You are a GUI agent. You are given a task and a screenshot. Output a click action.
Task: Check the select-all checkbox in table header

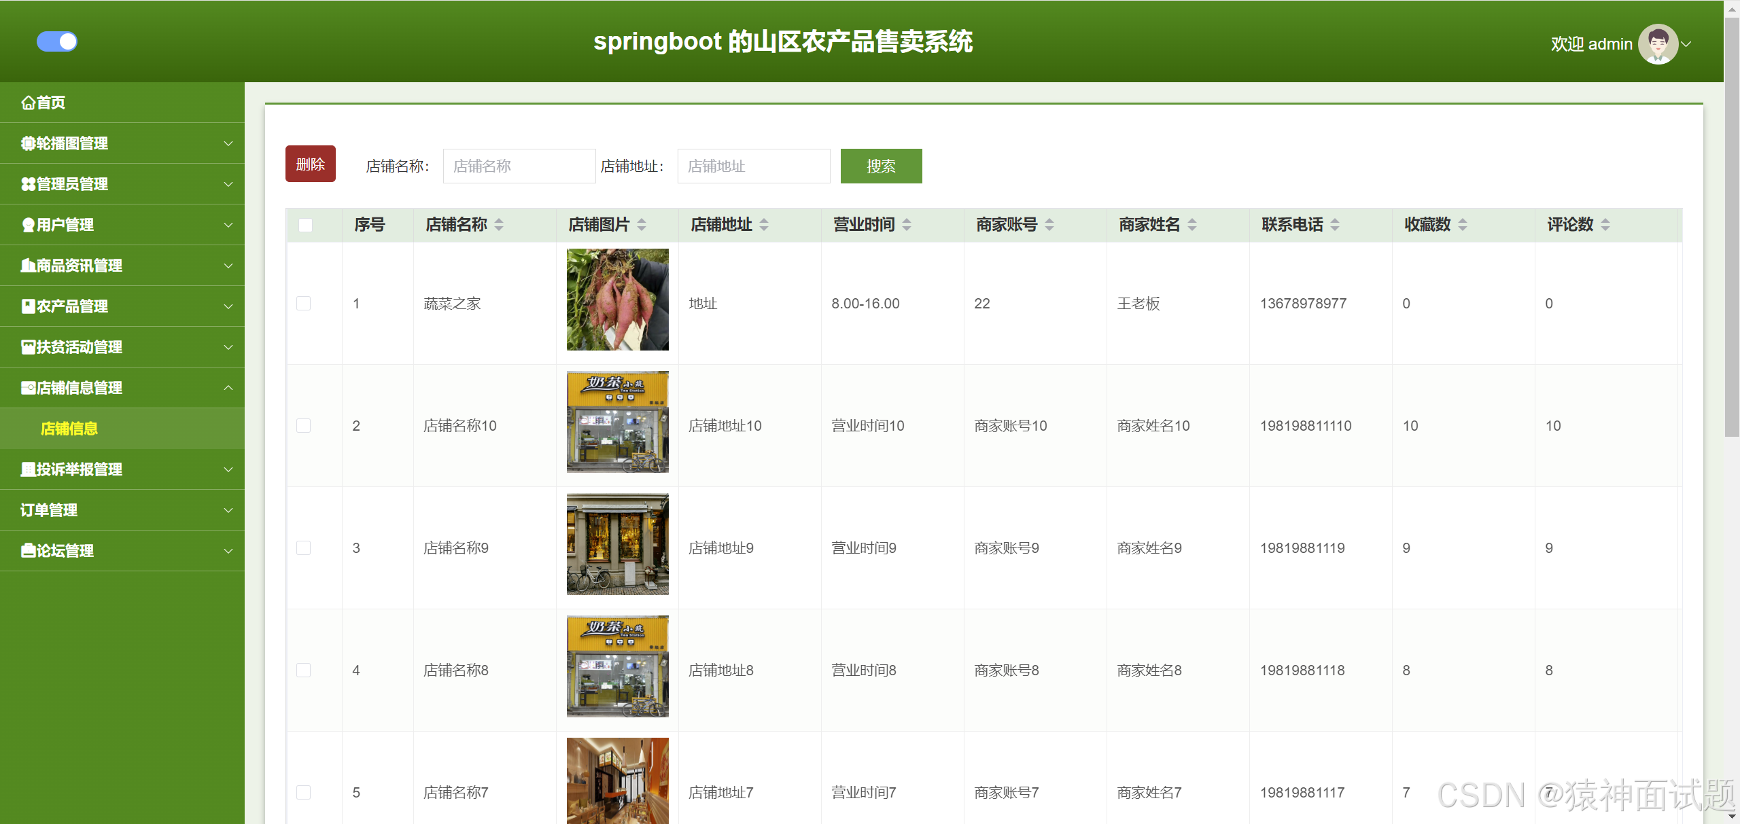(x=305, y=225)
